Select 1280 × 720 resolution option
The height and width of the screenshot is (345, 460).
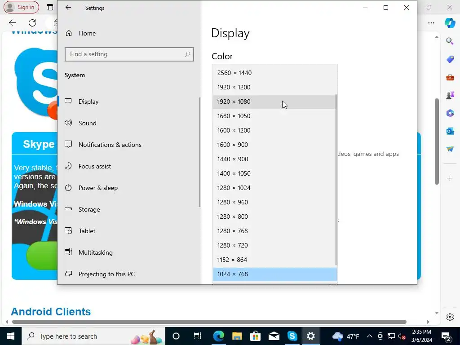pos(274,245)
